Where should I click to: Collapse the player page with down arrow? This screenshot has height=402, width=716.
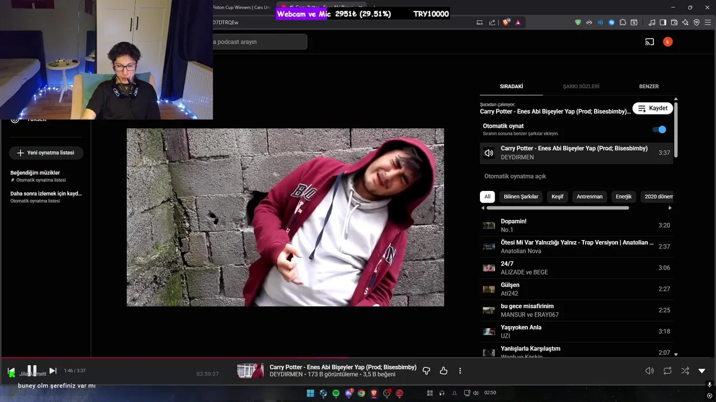click(702, 371)
